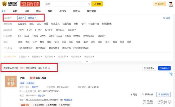Image resolution: width=175 pixels, height=107 pixels.
Task: Click the 启信宝 Qixin.com logo
Action: [10, 4]
